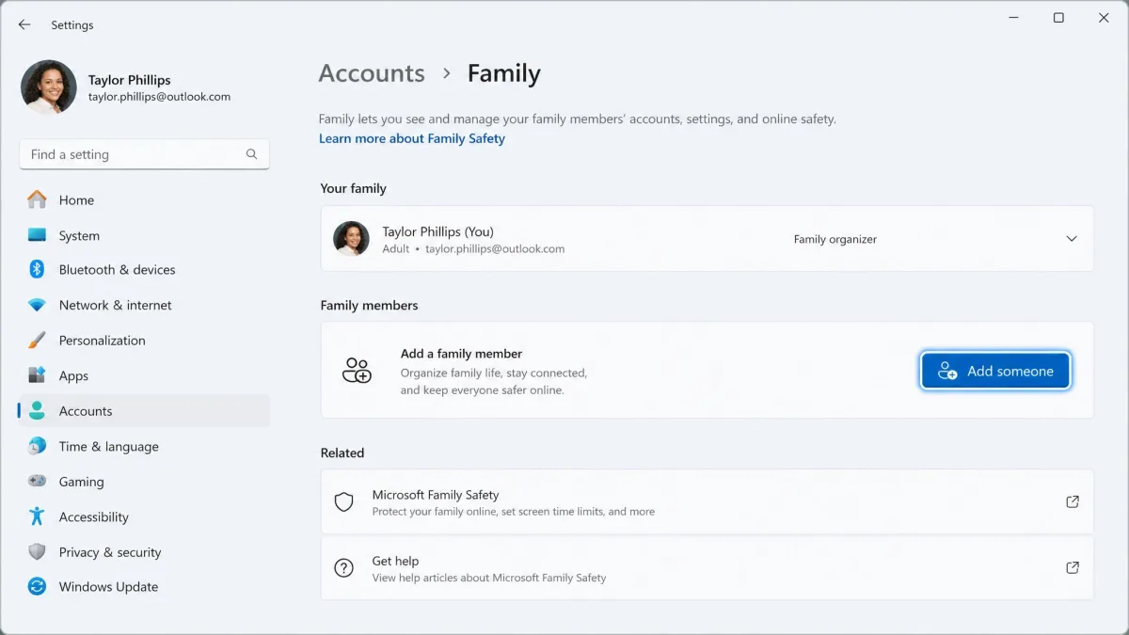Click Taylor Phillips profile picture in sidebar
This screenshot has height=635, width=1129.
[49, 87]
